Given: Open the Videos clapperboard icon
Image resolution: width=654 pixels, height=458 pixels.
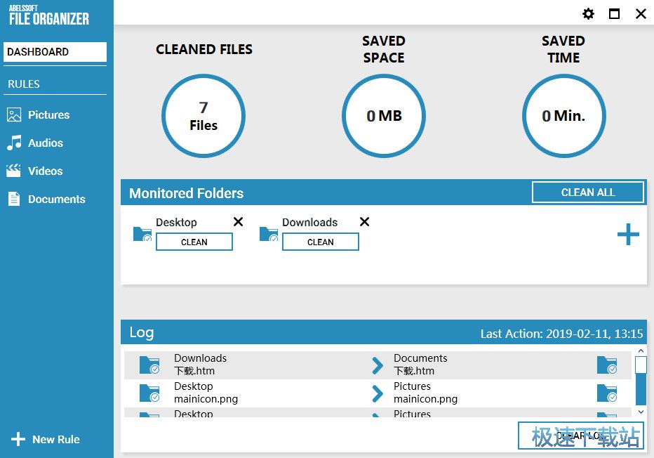Looking at the screenshot, I should coord(14,171).
